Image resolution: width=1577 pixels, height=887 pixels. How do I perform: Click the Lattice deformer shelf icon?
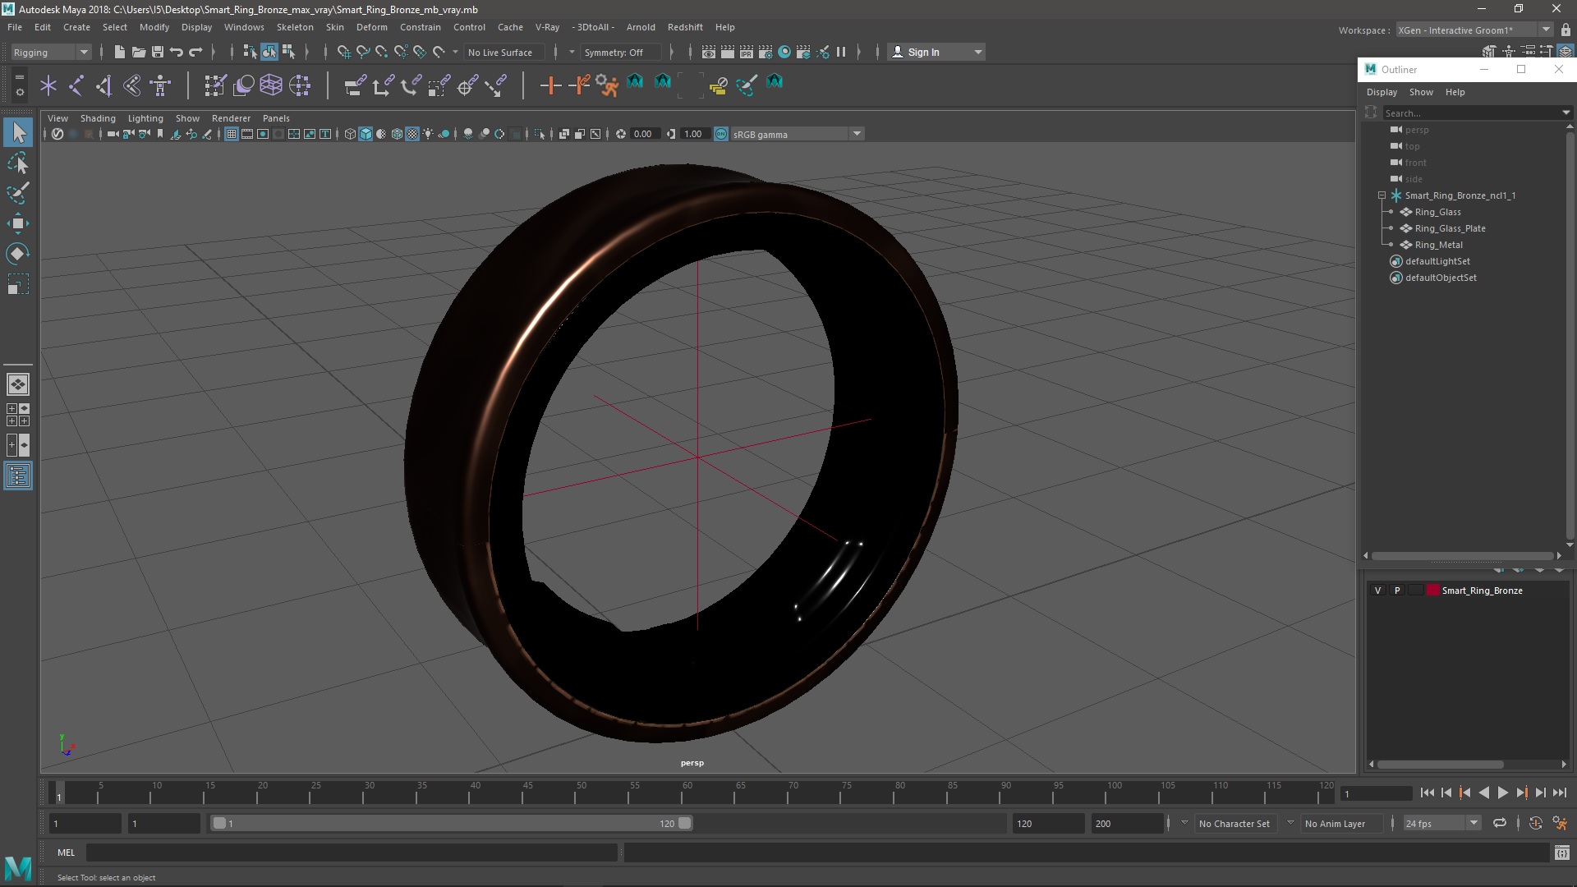click(271, 85)
